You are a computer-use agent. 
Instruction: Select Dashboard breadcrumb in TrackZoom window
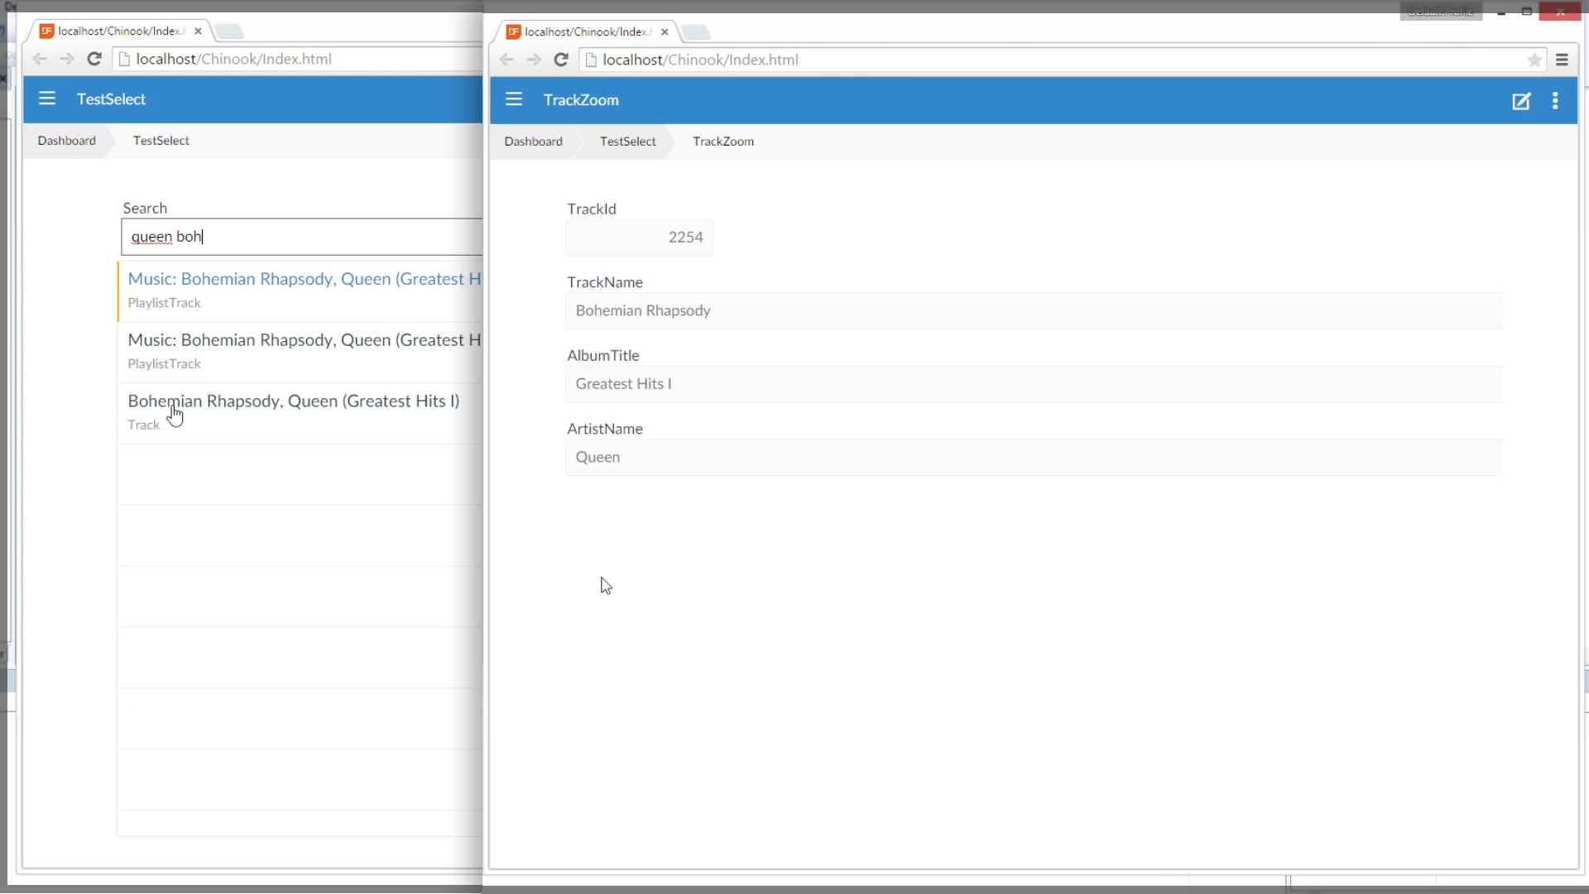(x=533, y=142)
